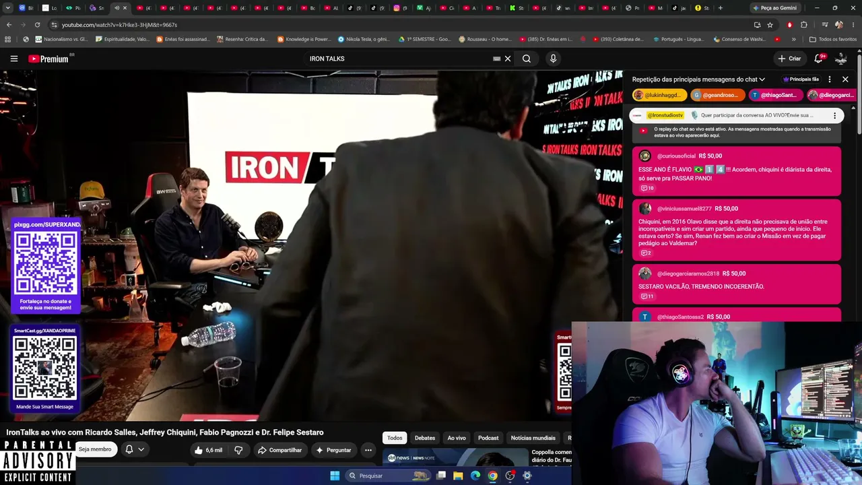Open pinned message options menu
Viewport: 862px width, 485px height.
(x=834, y=115)
